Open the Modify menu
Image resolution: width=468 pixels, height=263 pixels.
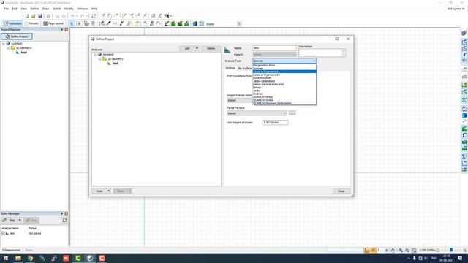coord(69,9)
